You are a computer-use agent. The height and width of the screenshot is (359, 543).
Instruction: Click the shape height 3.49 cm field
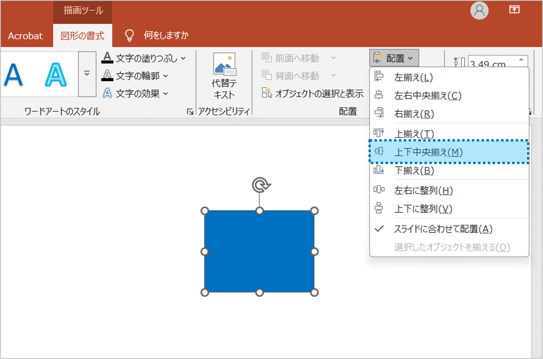click(492, 62)
